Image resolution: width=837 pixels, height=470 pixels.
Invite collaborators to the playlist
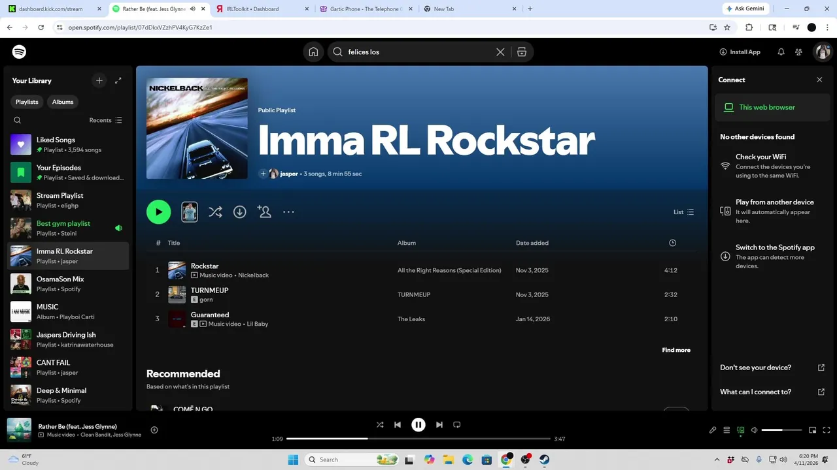(264, 211)
